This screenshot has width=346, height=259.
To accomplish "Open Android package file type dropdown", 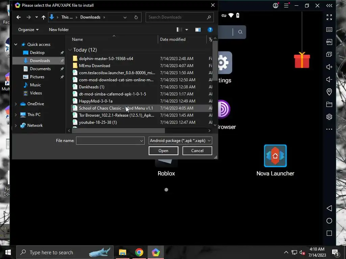I will point(180,141).
